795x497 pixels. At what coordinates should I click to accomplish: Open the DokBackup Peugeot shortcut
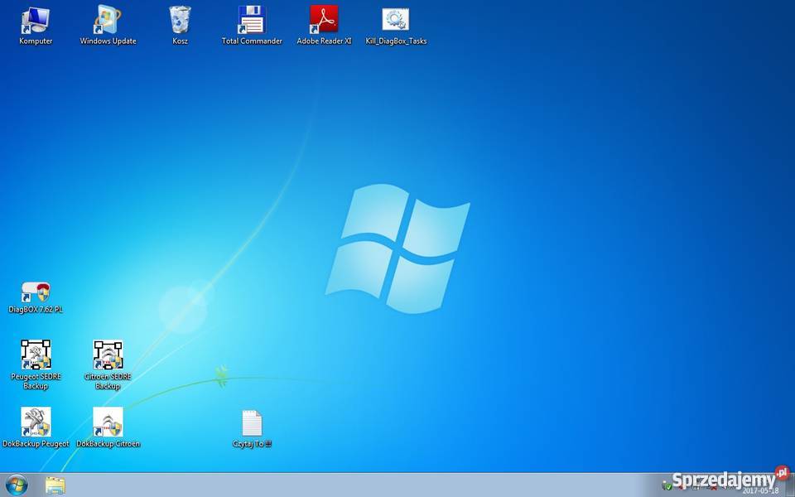click(x=36, y=422)
